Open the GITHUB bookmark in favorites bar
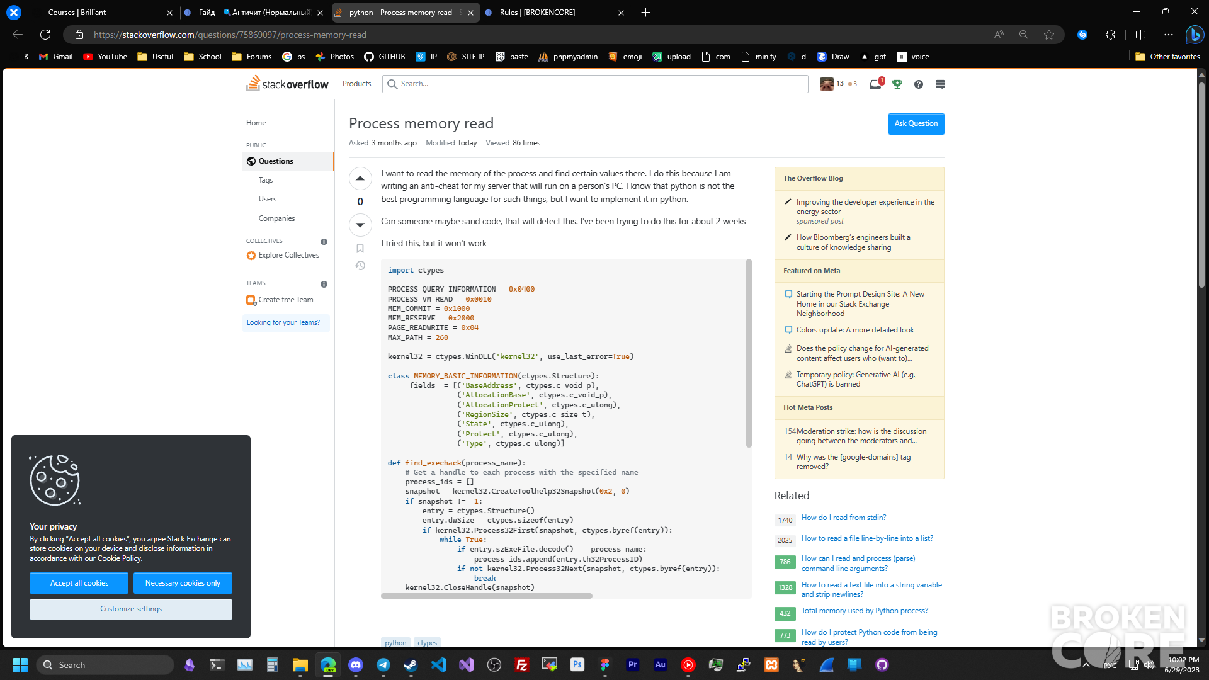Screen dimensions: 1209x680 coord(384,57)
